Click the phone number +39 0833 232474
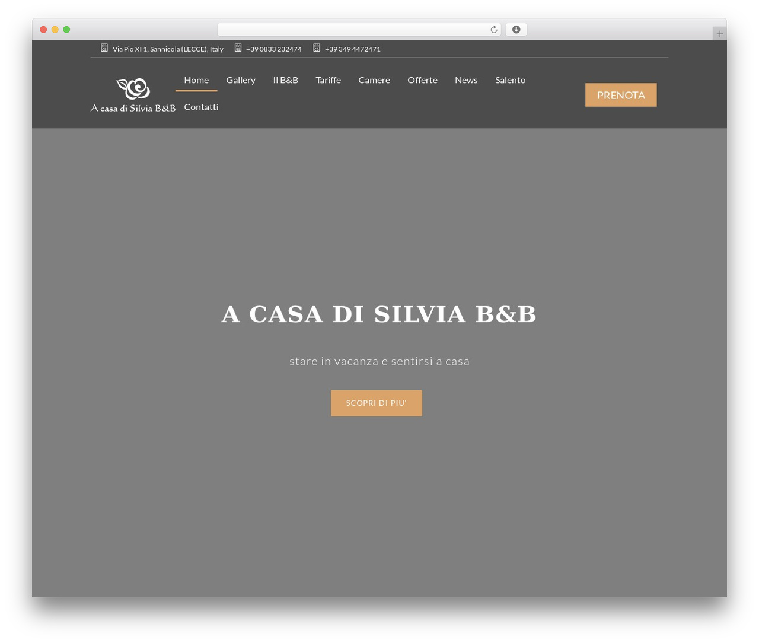The width and height of the screenshot is (759, 643). tap(274, 49)
